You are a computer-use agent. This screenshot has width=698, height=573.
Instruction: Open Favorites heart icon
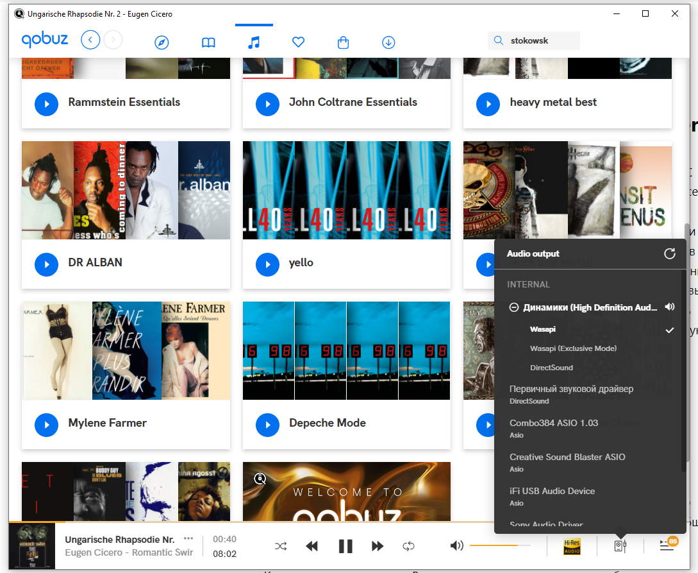coord(298,42)
